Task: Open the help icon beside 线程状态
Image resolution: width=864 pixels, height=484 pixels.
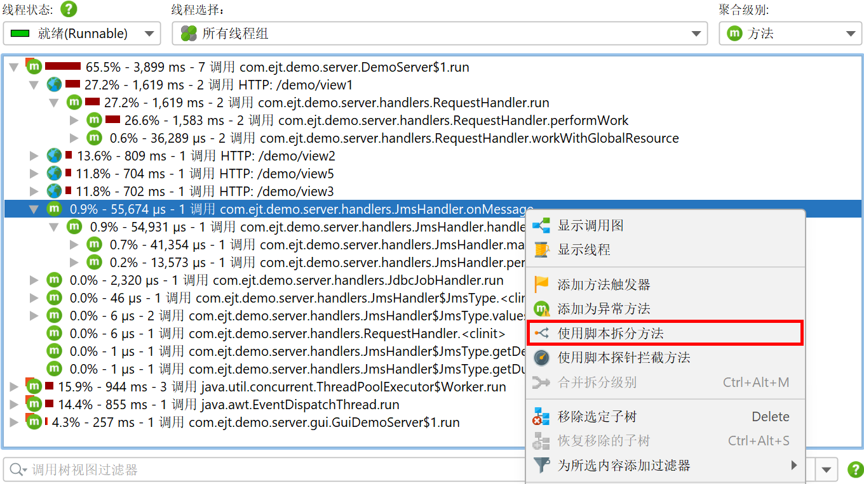Action: click(x=69, y=10)
